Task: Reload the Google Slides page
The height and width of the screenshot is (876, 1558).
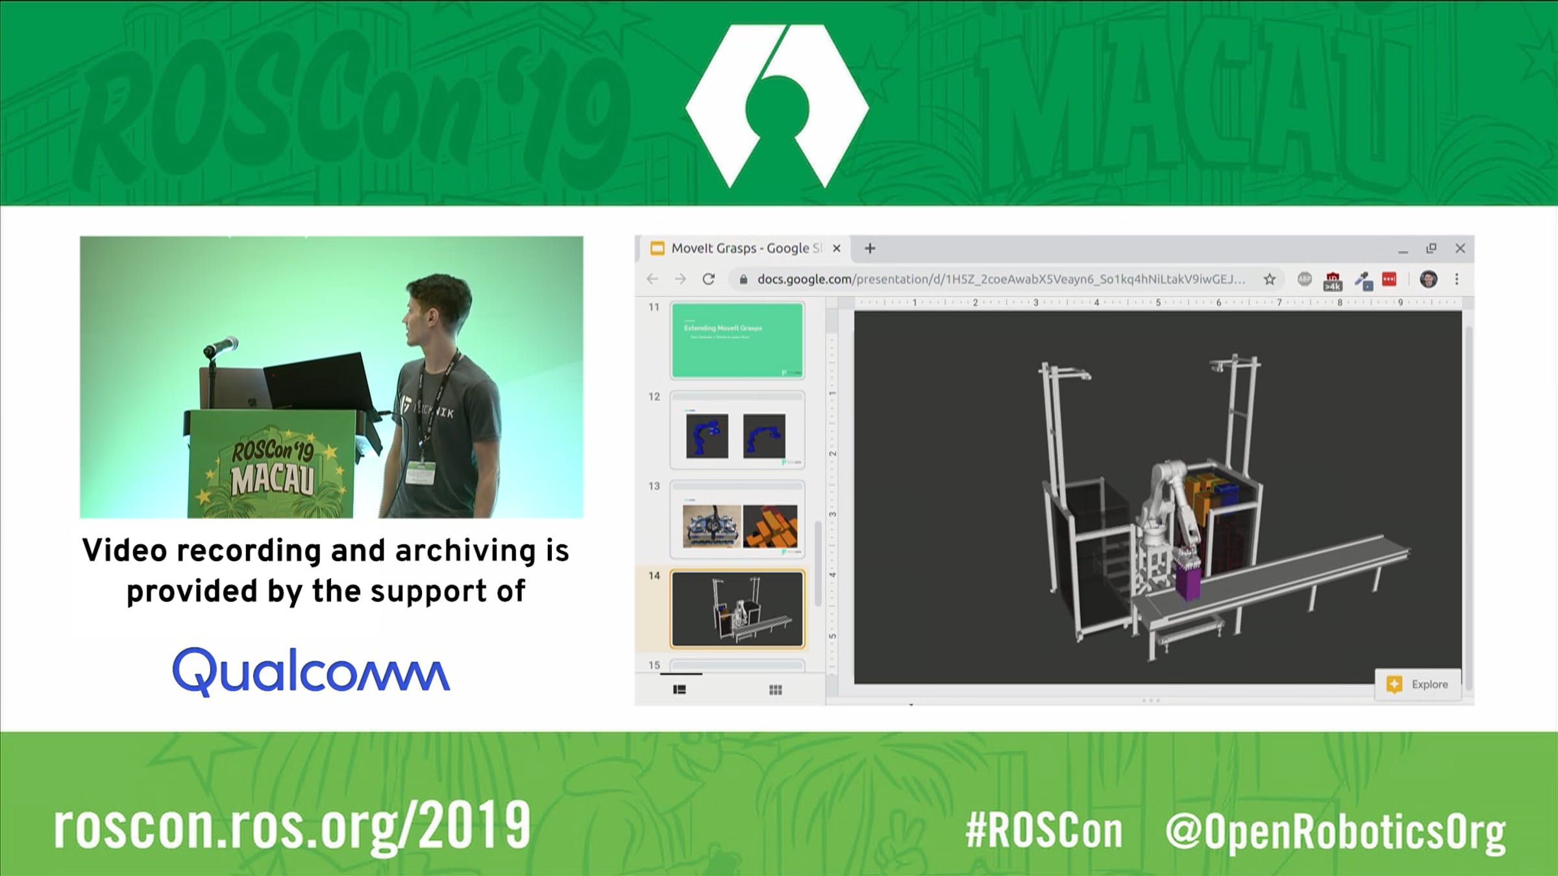Action: point(709,279)
